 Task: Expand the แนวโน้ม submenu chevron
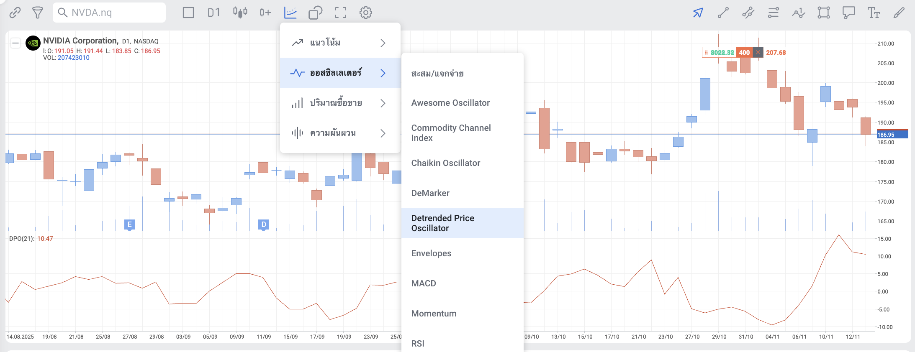(x=383, y=43)
